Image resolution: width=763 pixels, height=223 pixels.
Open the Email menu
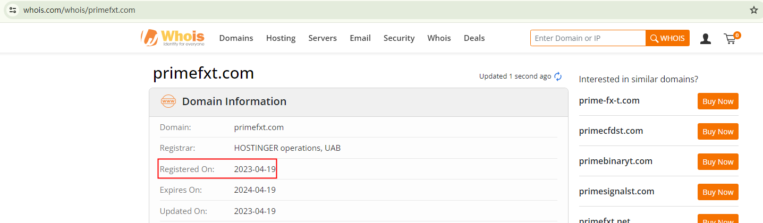click(x=360, y=38)
